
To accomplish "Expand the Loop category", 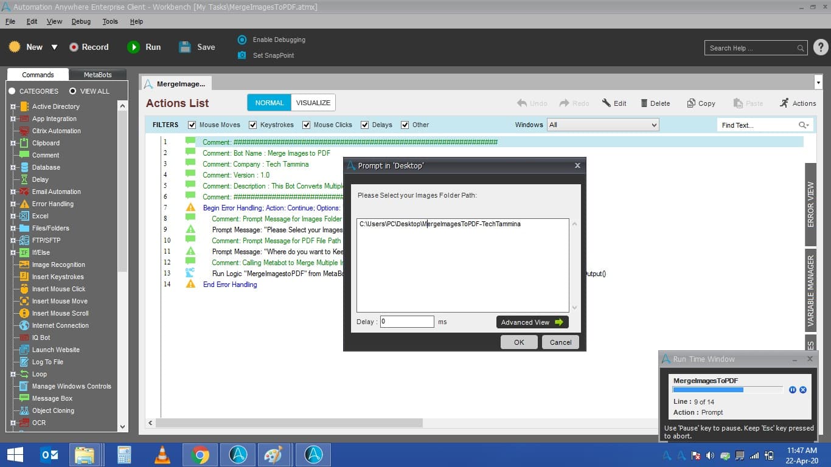I will click(x=13, y=374).
